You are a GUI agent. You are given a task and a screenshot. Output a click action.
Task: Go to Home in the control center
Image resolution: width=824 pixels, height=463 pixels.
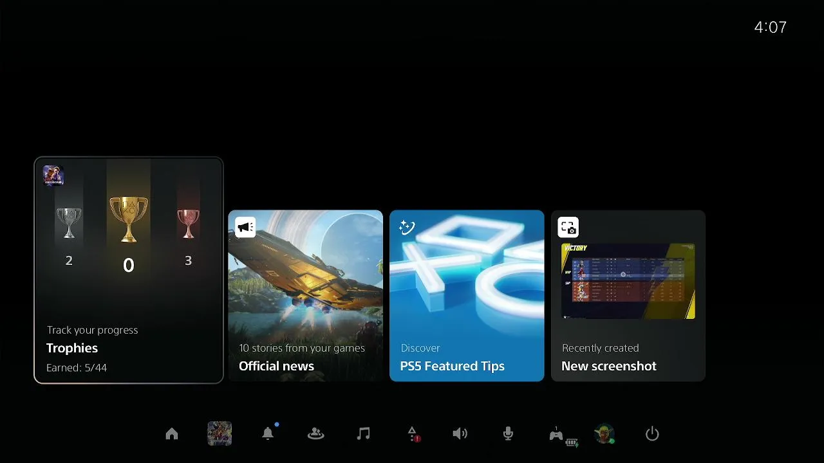(172, 434)
